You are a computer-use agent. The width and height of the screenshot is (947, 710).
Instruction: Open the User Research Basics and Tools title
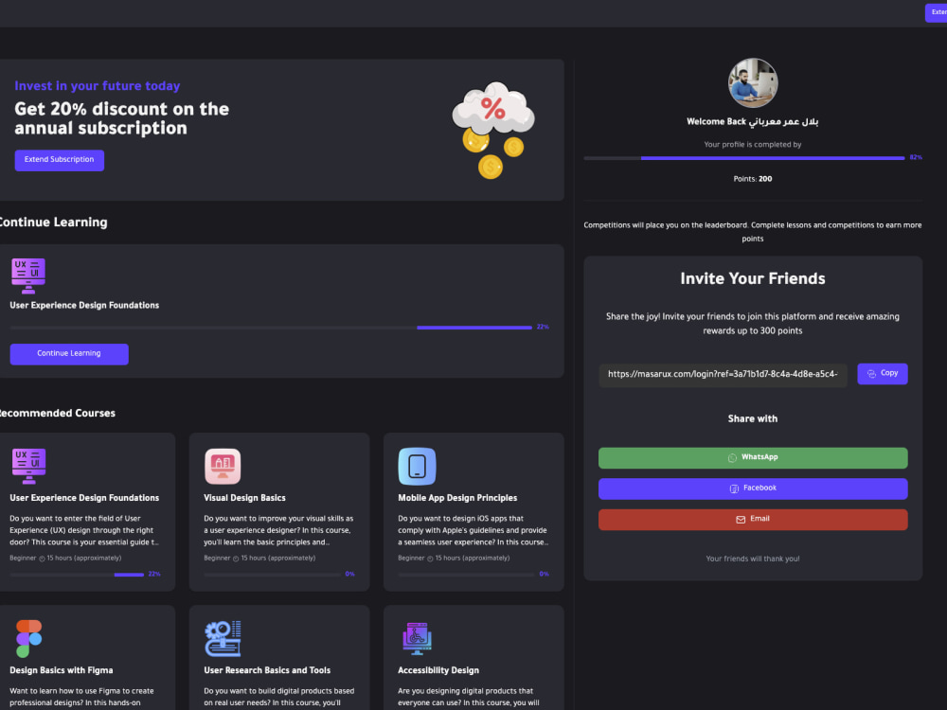(x=267, y=670)
